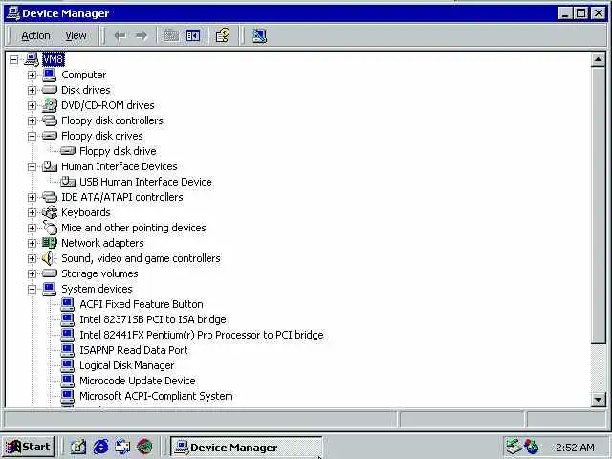Image resolution: width=612 pixels, height=459 pixels.
Task: Select the Floppy disk drive entry
Action: coord(118,151)
